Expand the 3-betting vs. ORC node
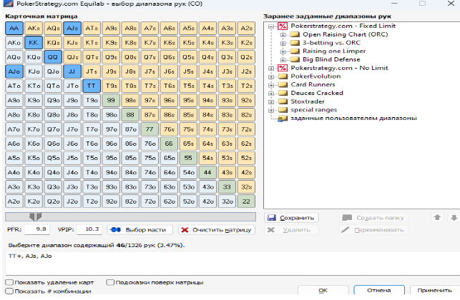 point(283,43)
